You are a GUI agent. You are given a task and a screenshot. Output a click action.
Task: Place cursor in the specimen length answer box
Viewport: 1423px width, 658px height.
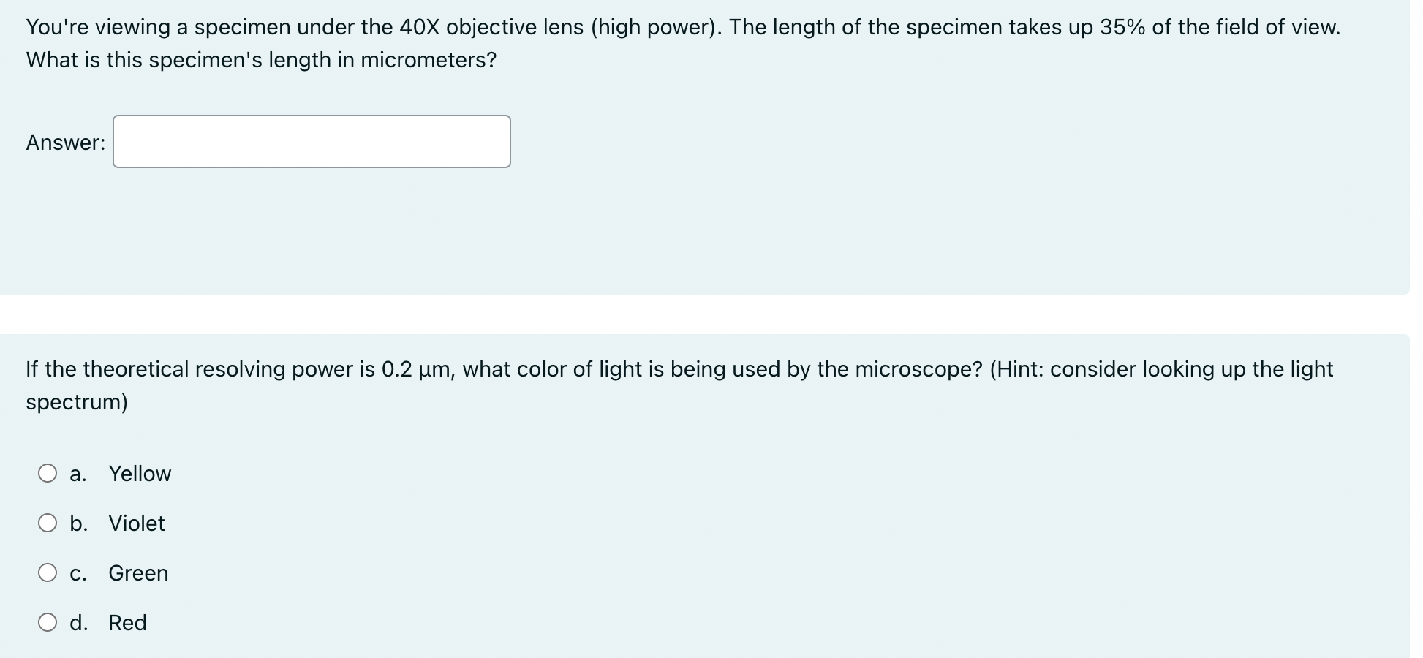[x=312, y=141]
